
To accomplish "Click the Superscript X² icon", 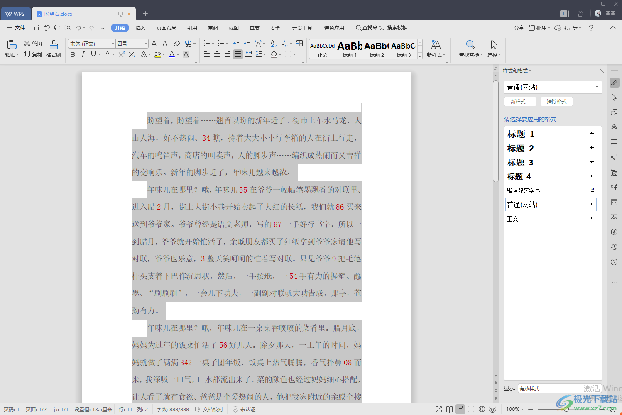I will coord(122,54).
